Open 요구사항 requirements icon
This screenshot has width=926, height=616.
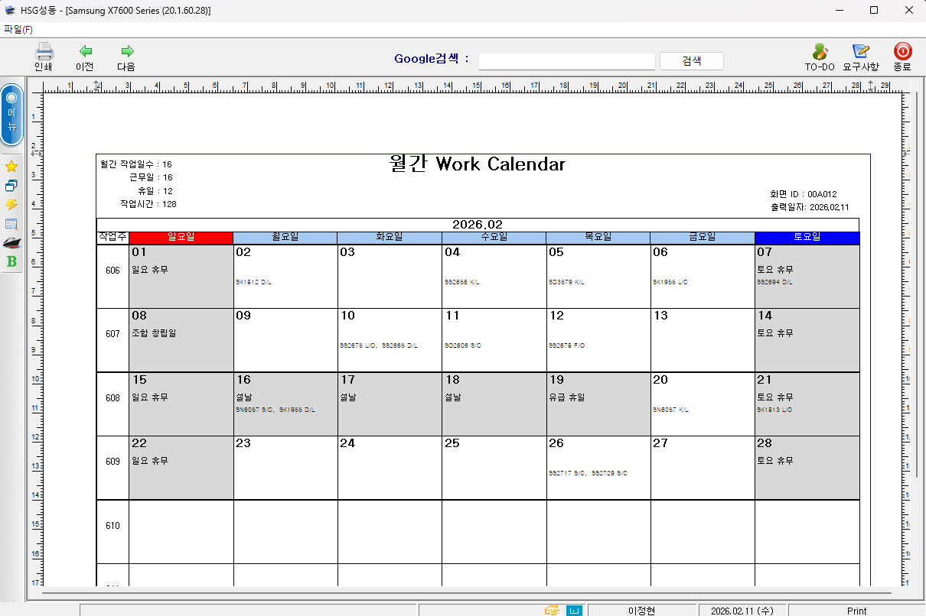pyautogui.click(x=861, y=52)
